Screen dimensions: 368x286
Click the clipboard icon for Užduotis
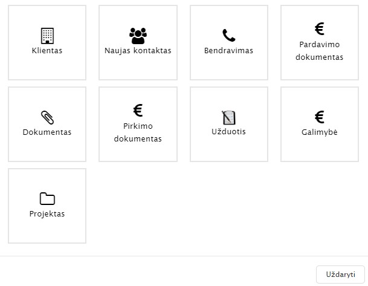229,117
